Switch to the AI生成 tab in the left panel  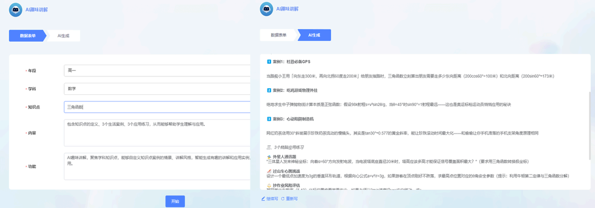(x=63, y=36)
